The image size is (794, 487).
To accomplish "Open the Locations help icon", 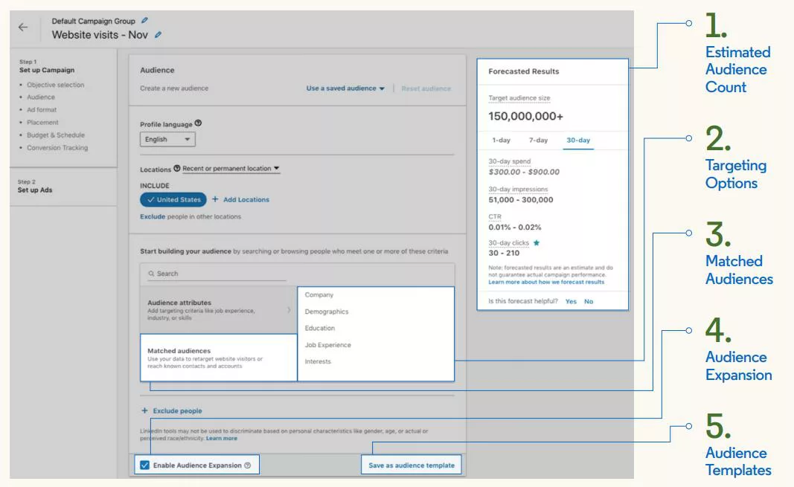I will coord(176,168).
